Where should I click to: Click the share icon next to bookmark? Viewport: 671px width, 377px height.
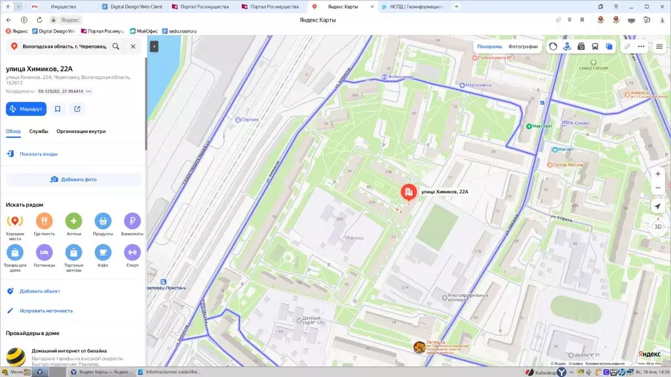[77, 109]
